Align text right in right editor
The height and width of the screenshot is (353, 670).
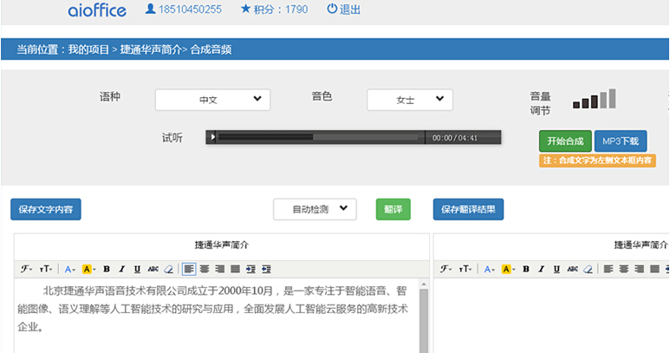pos(640,269)
